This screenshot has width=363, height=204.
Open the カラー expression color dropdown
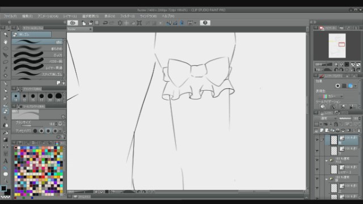(x=333, y=96)
